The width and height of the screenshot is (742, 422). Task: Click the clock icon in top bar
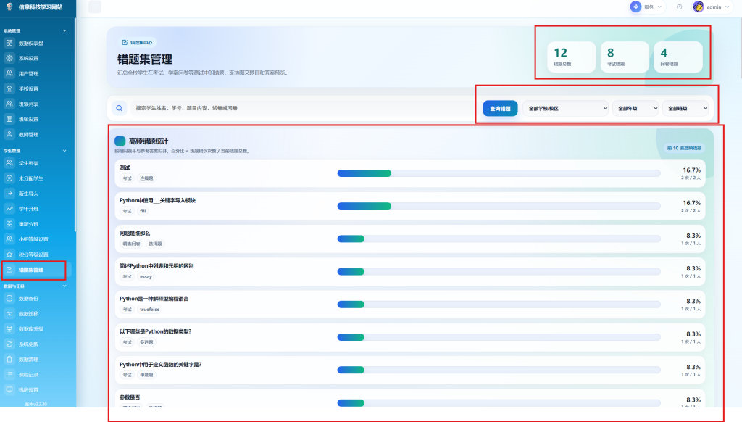coord(679,7)
